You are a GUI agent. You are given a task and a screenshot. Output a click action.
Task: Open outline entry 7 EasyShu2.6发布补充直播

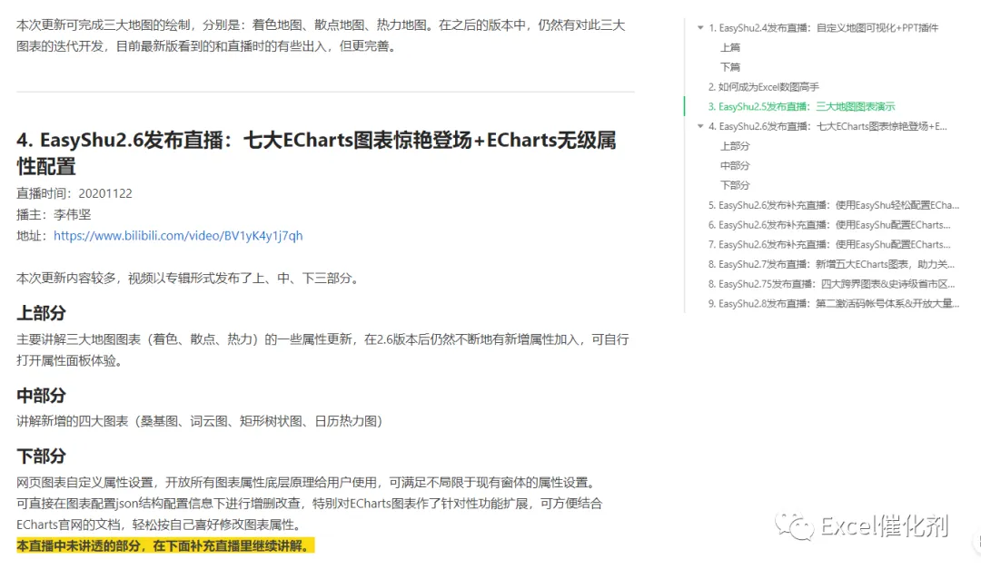point(829,244)
